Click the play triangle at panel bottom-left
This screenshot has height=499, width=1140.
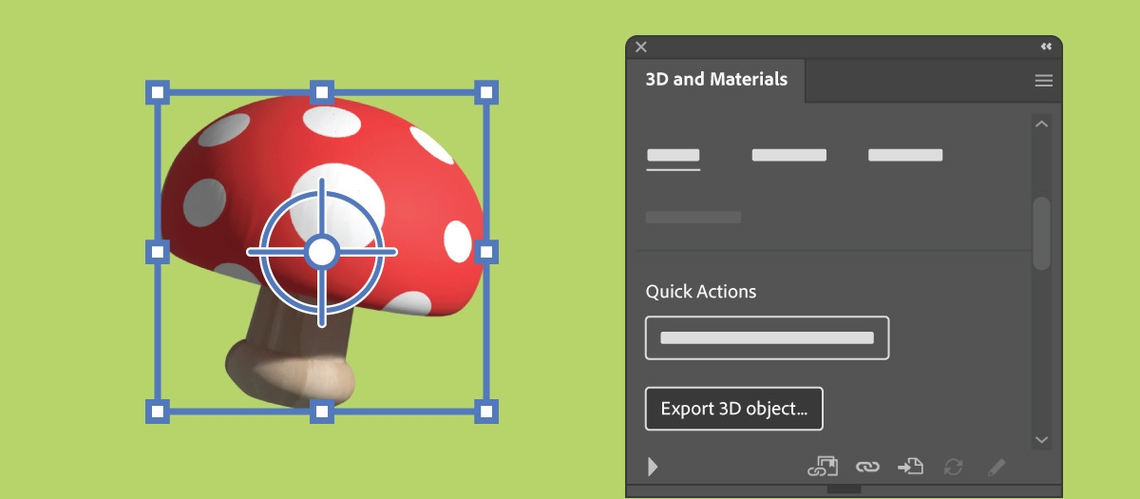coord(653,467)
